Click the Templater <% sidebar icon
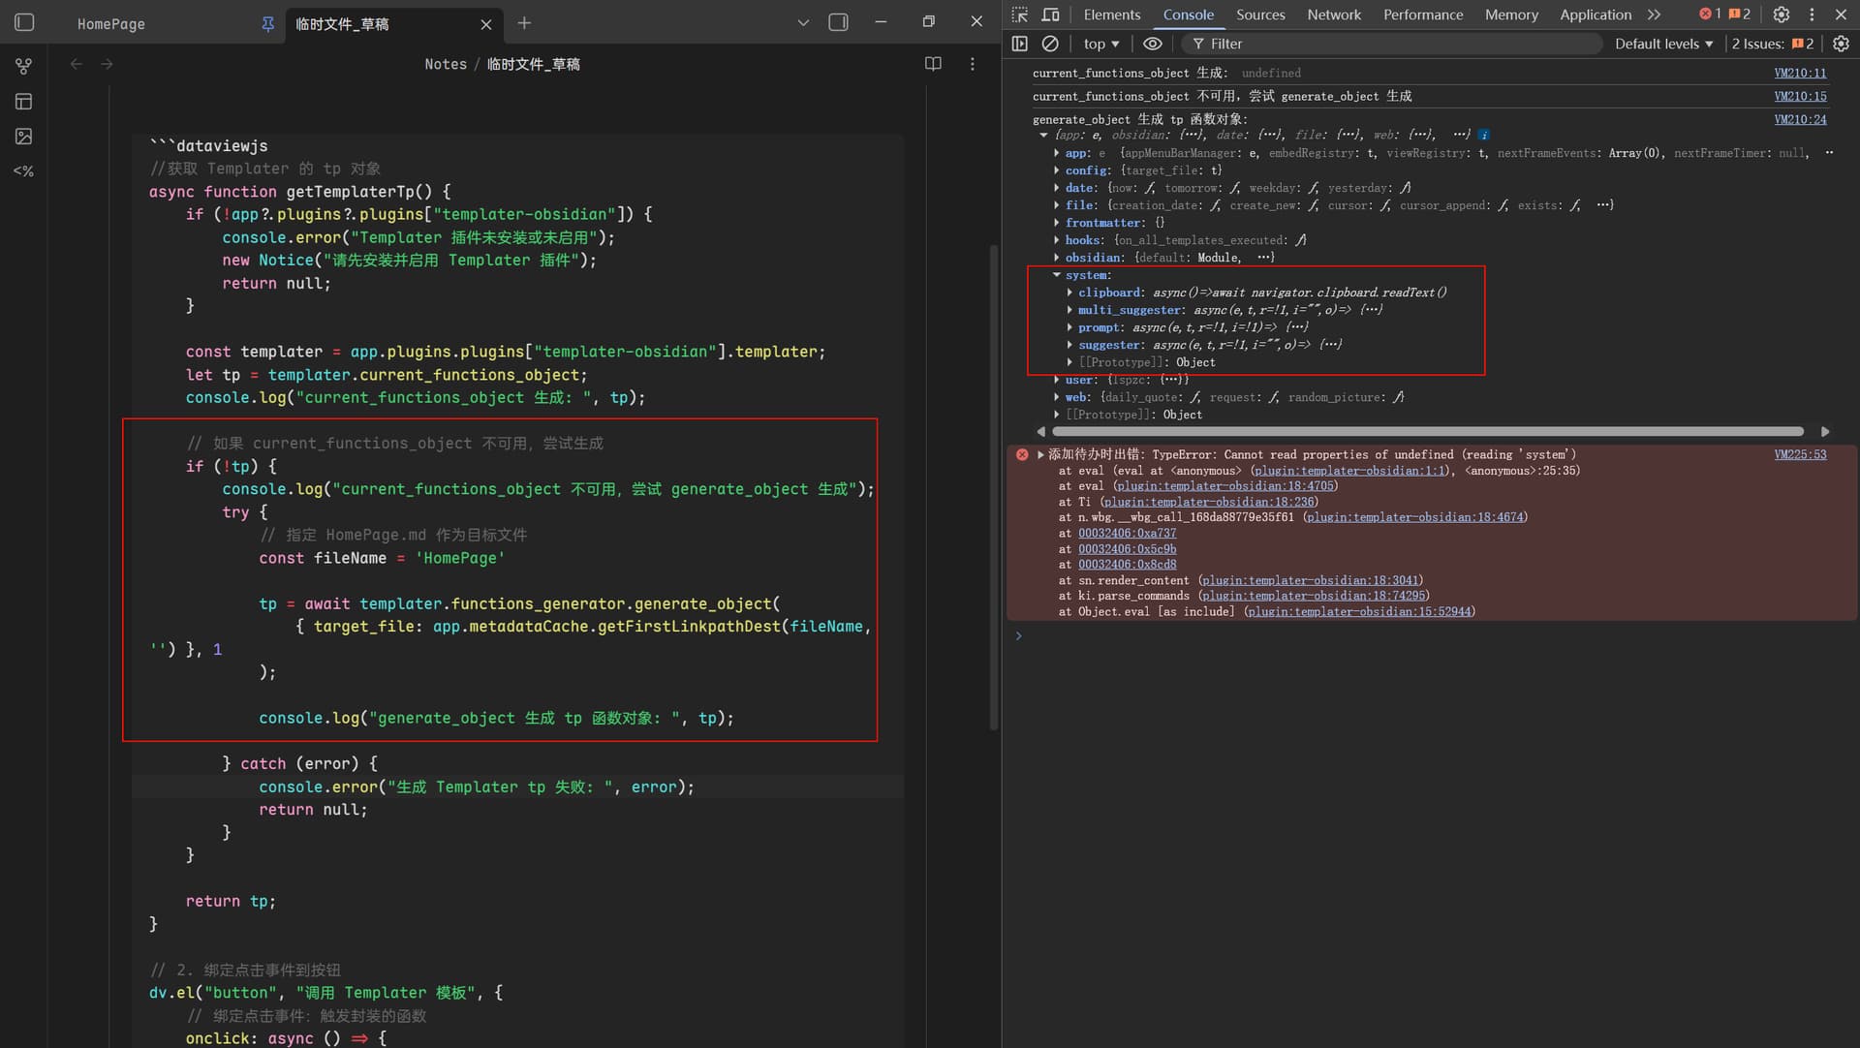1860x1048 pixels. coord(24,171)
